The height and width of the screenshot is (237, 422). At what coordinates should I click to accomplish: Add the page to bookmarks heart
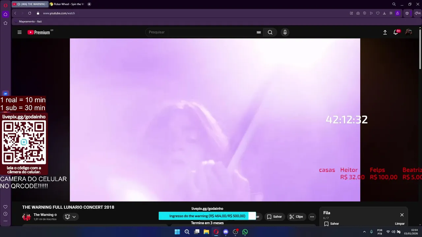coord(378,13)
